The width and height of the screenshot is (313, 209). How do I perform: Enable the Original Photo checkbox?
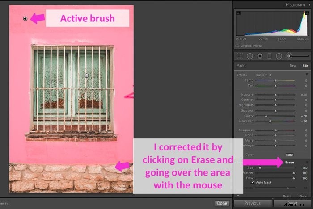(x=237, y=46)
